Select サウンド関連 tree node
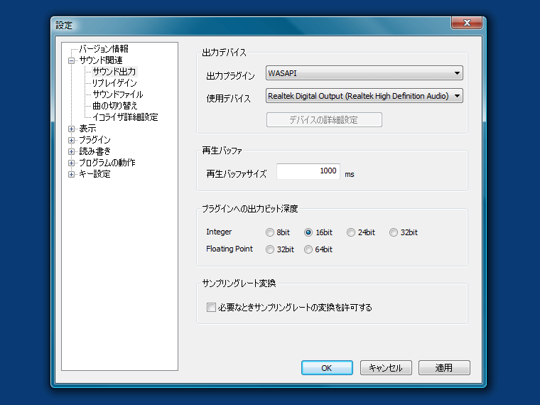The image size is (540, 405). point(101,60)
